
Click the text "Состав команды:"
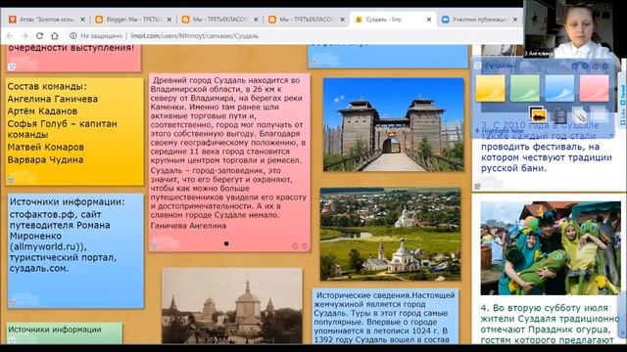(47, 87)
